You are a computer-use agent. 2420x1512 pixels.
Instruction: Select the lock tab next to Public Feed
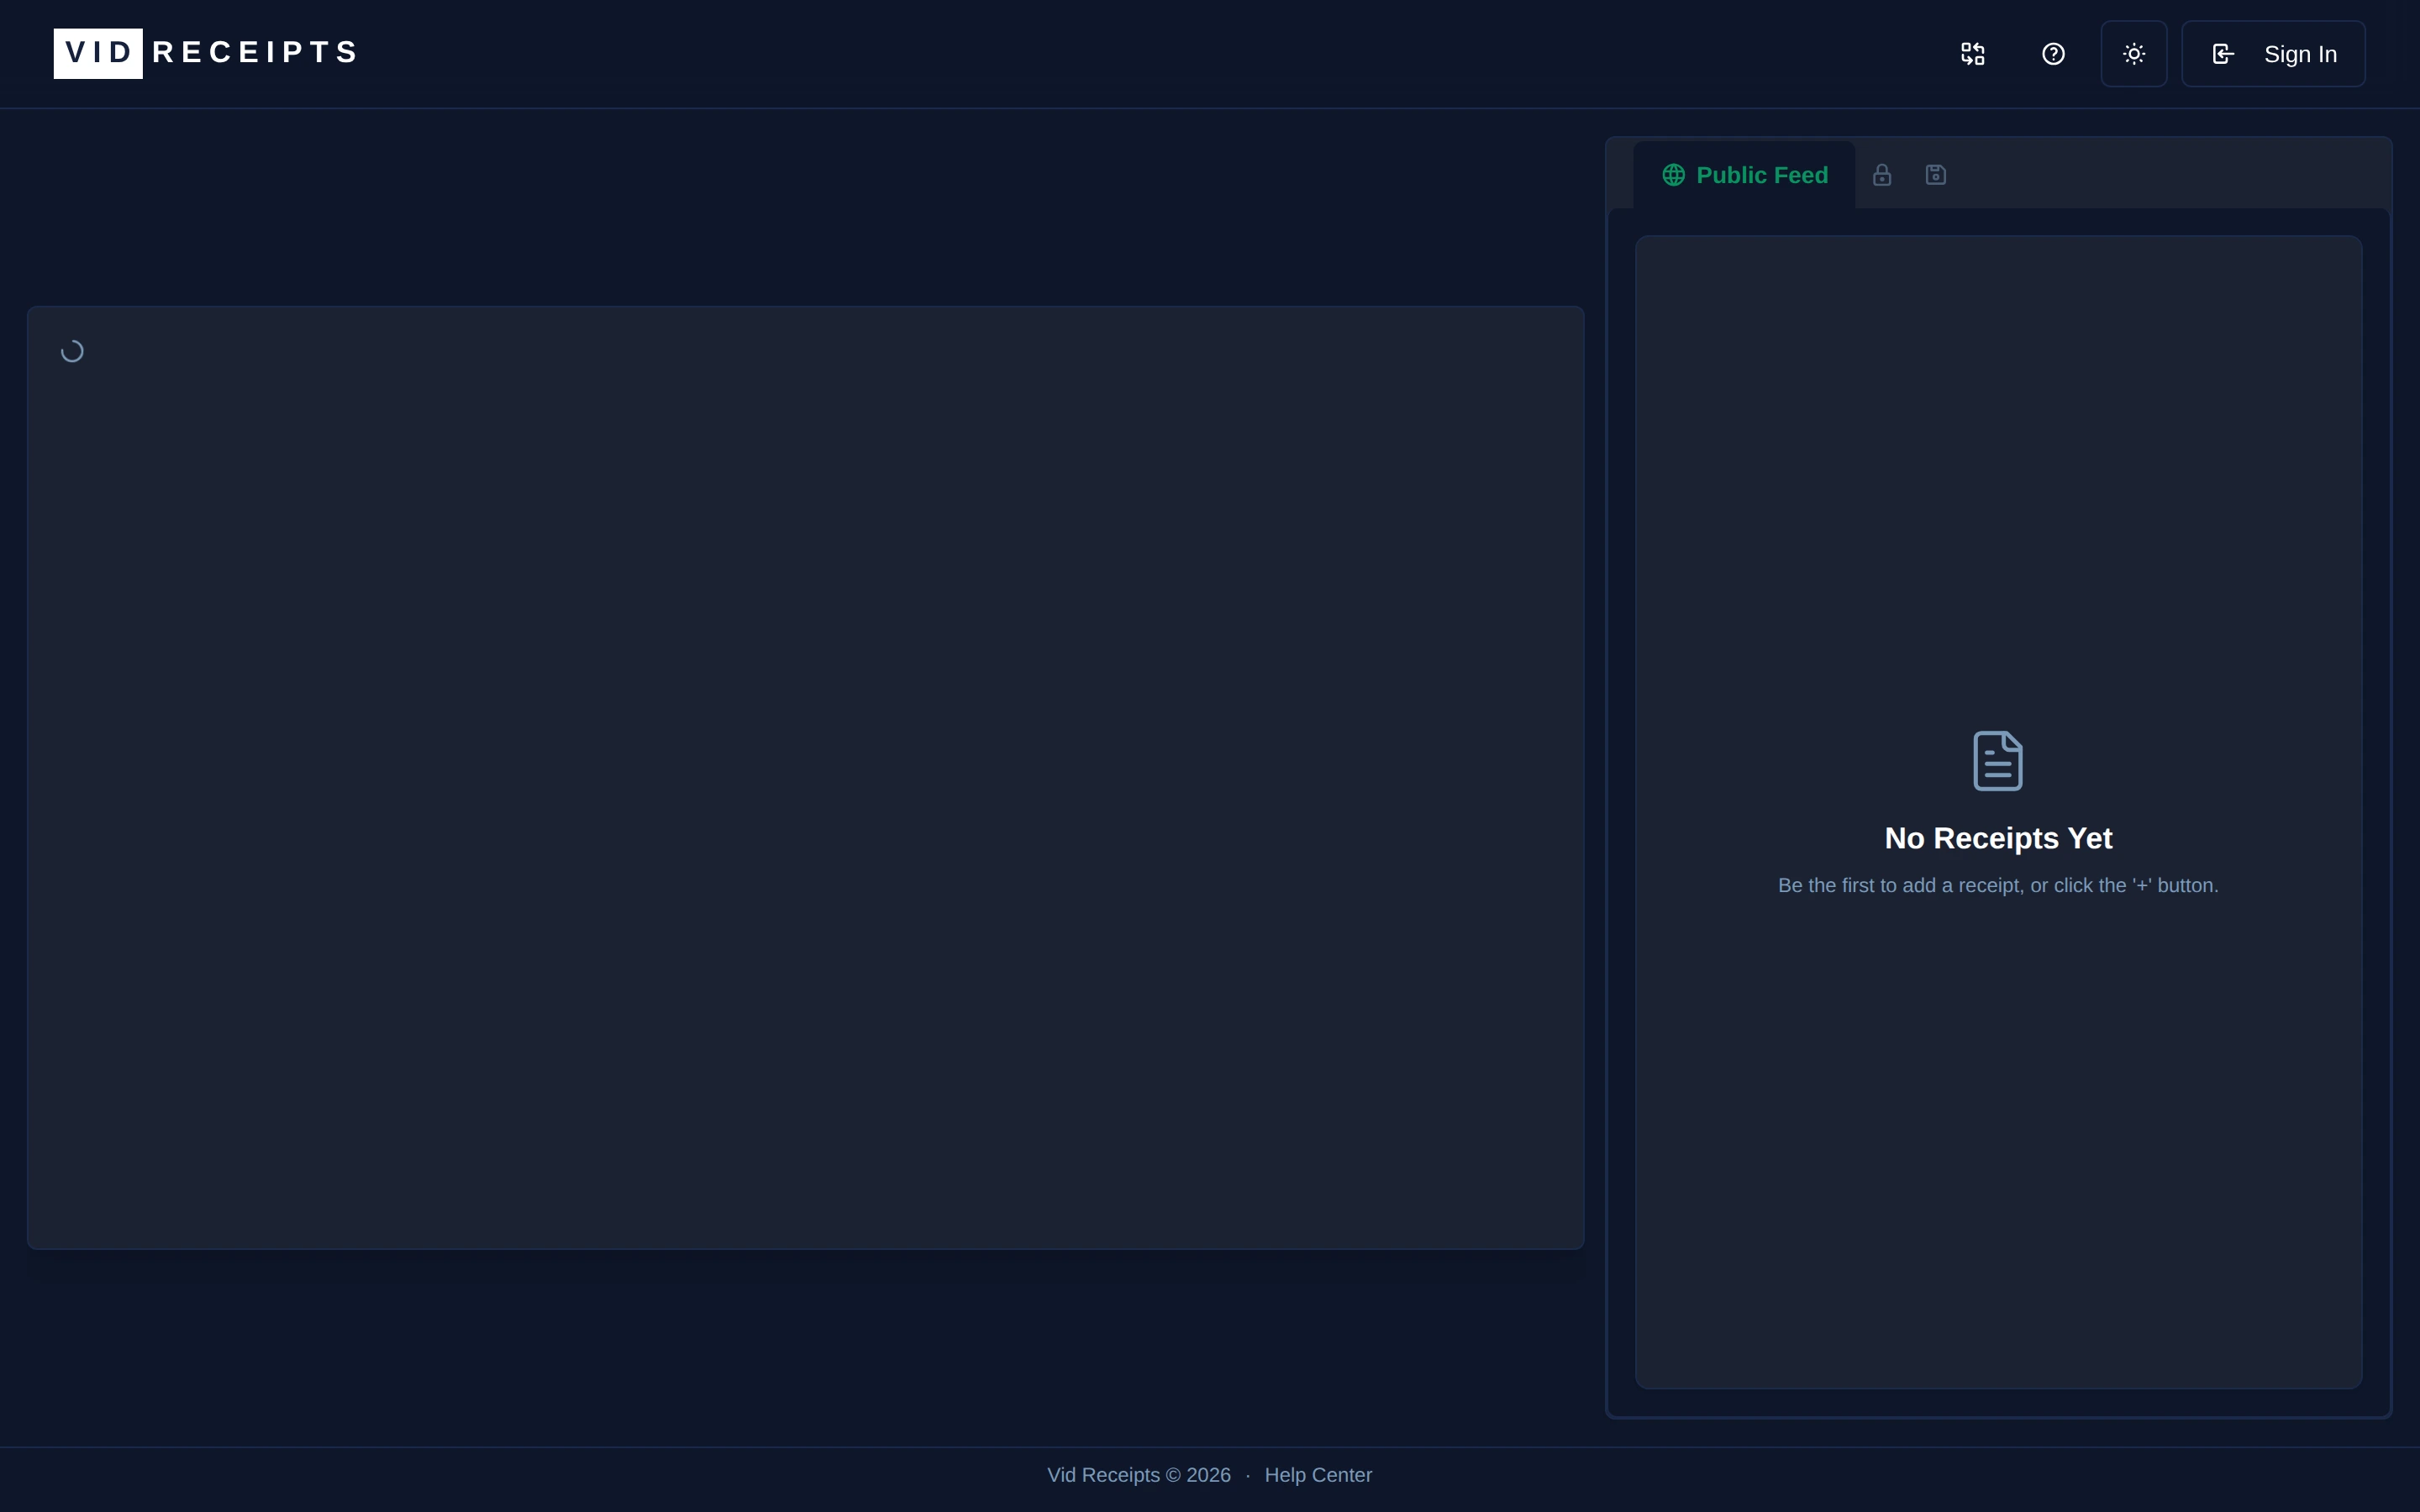pyautogui.click(x=1882, y=174)
